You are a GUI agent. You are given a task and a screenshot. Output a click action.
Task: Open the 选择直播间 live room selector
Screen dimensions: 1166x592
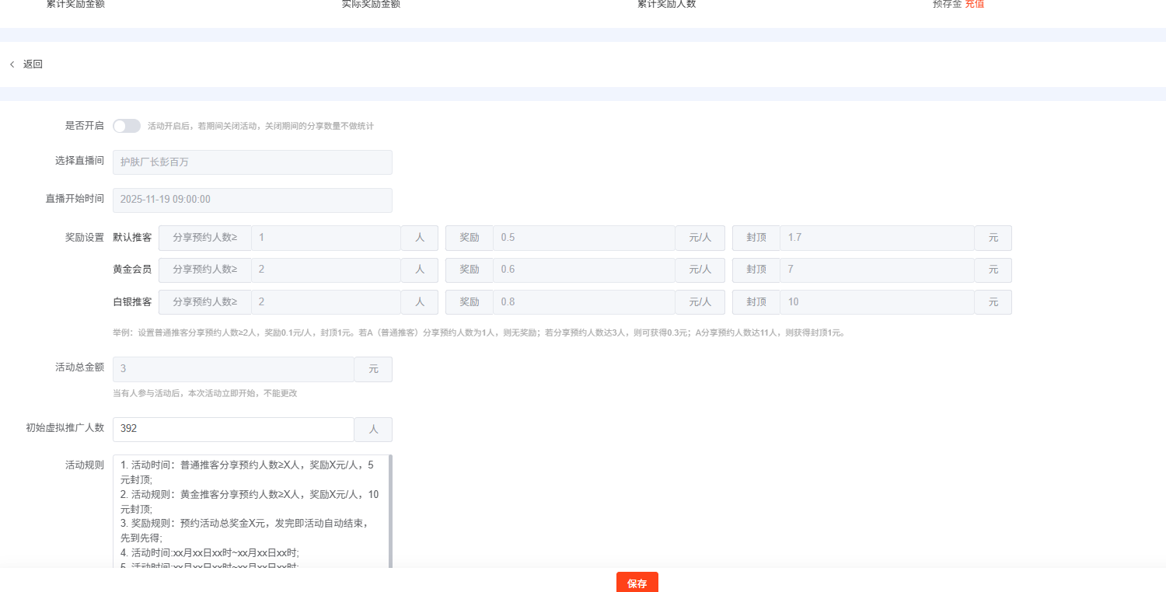252,162
